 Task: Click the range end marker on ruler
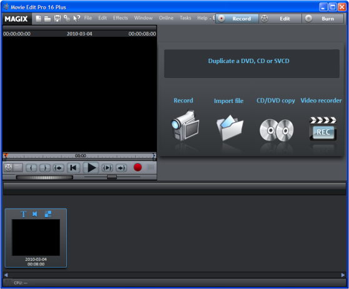(154, 155)
